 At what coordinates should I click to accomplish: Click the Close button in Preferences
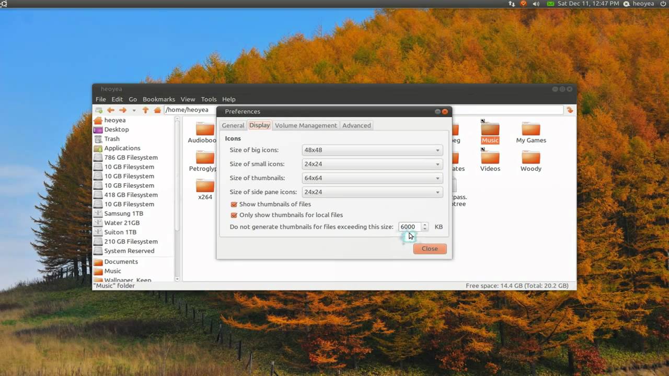pyautogui.click(x=430, y=249)
